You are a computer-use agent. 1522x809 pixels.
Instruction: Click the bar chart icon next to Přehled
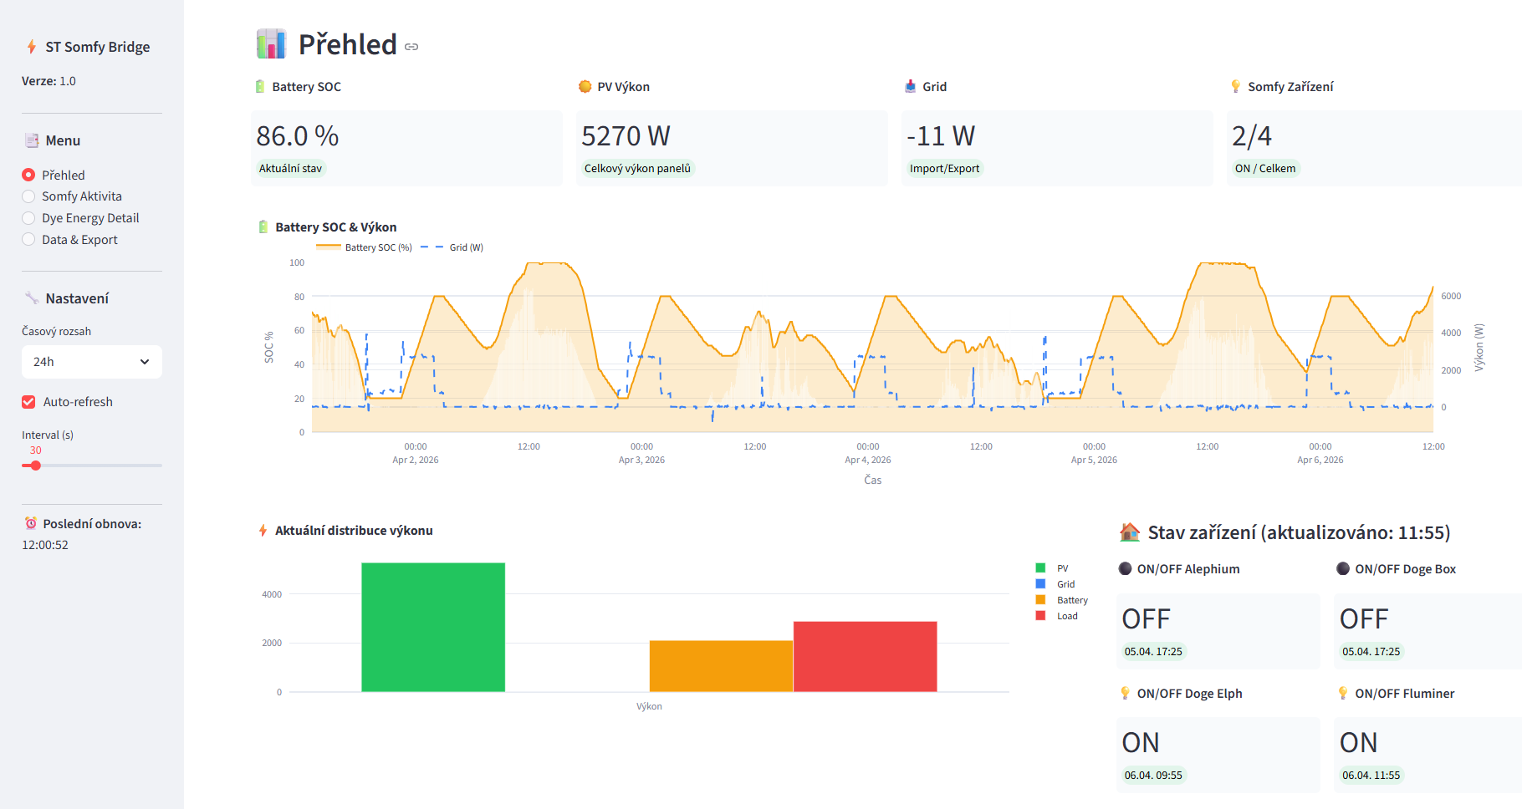[x=271, y=44]
